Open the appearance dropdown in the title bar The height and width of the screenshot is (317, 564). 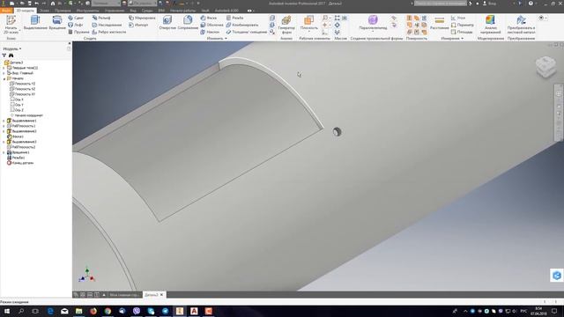tap(143, 4)
